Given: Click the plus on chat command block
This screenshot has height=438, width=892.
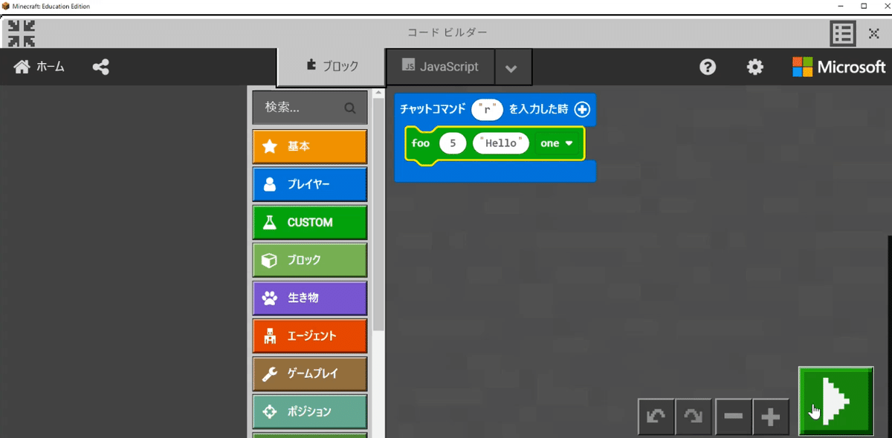Looking at the screenshot, I should (x=582, y=109).
